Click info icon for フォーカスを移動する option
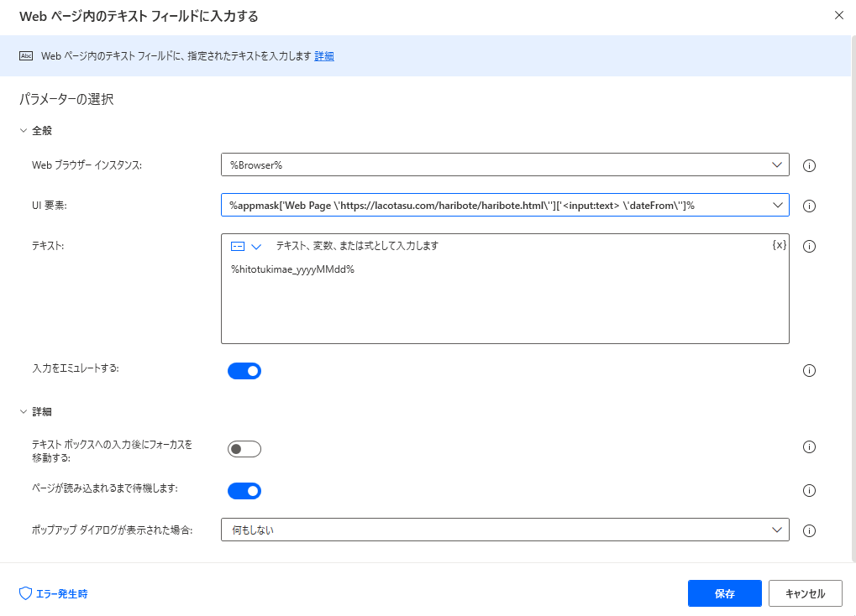Screen dimensions: 856x616 click(810, 447)
